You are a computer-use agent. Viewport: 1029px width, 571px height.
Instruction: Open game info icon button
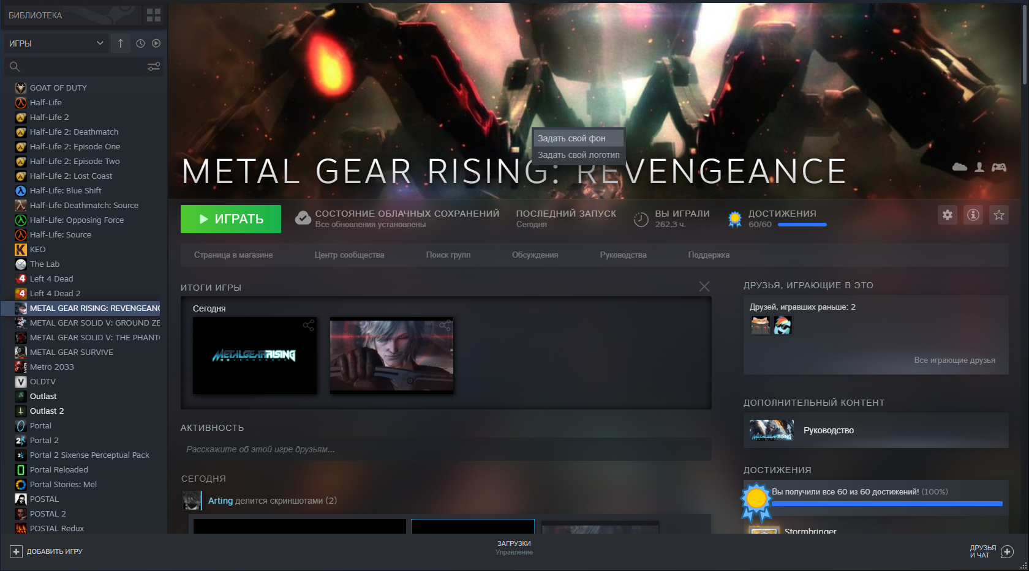[973, 215]
